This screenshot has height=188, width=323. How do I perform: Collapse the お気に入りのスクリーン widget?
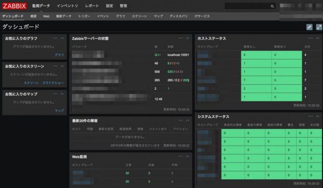pyautogui.click(x=62, y=66)
